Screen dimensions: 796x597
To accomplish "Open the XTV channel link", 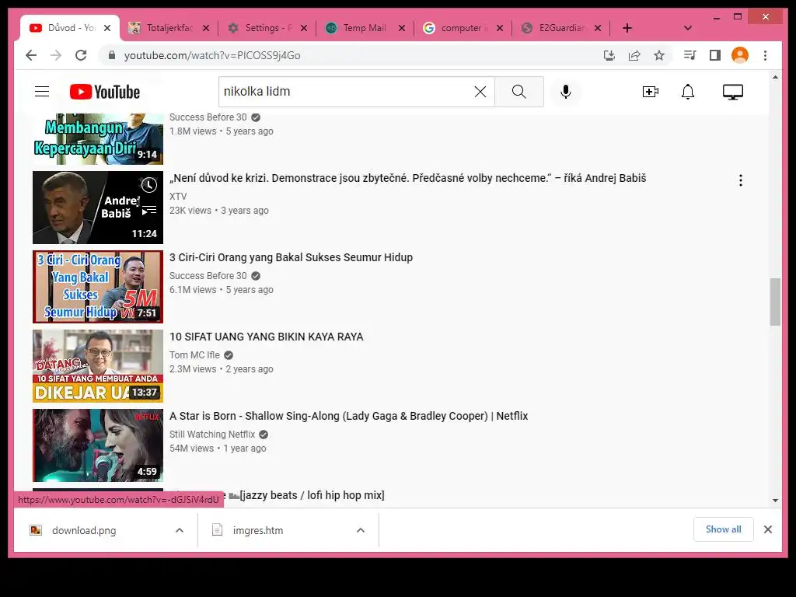I will tap(178, 197).
